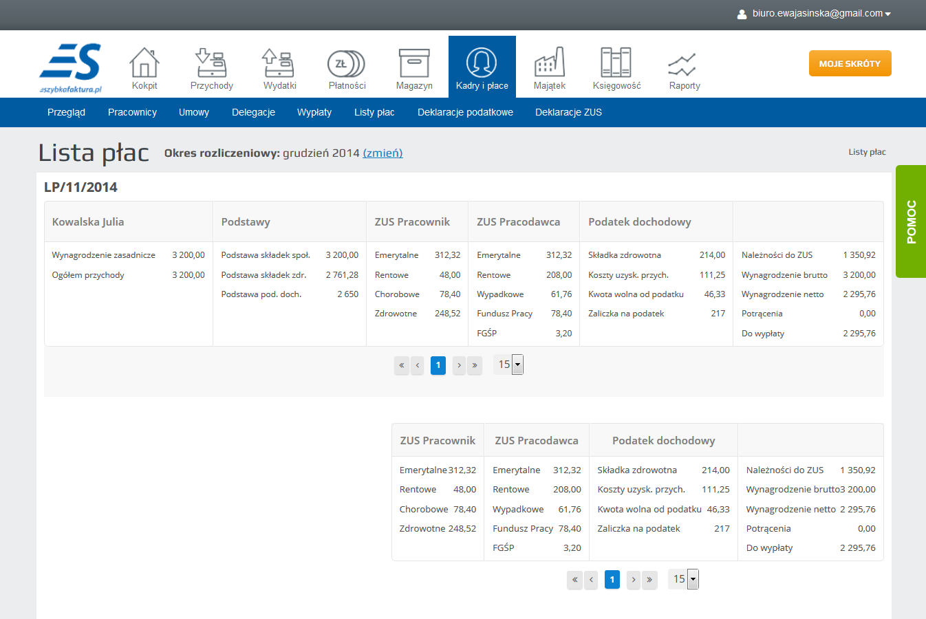
Task: Click the LP/11/2014 list title
Action: pos(80,187)
